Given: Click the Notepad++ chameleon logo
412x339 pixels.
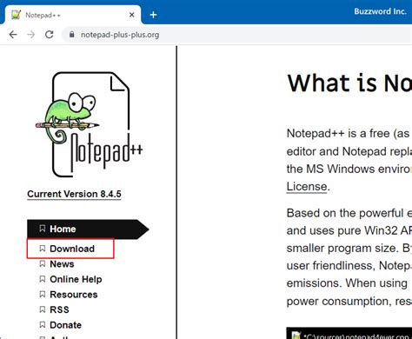Looking at the screenshot, I should pyautogui.click(x=90, y=124).
